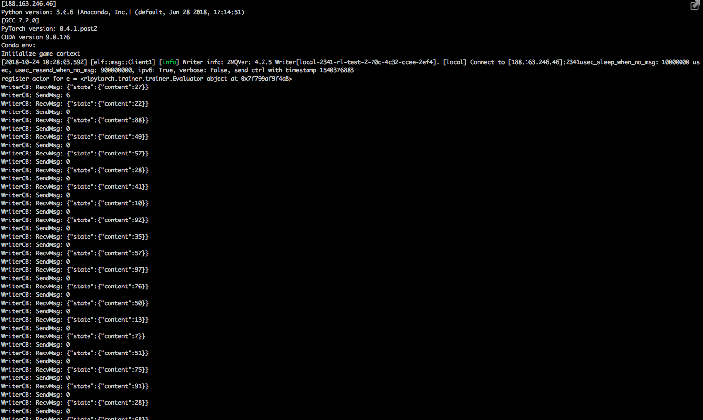Viewport: 703px width, 420px height.
Task: Click the RecvMsg line with content 10
Action: pos(75,203)
